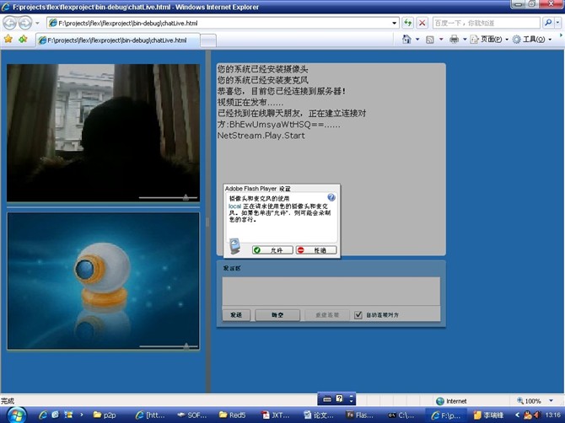The width and height of the screenshot is (565, 423).
Task: Expand the Home button dropdown arrow
Action: [x=417, y=40]
